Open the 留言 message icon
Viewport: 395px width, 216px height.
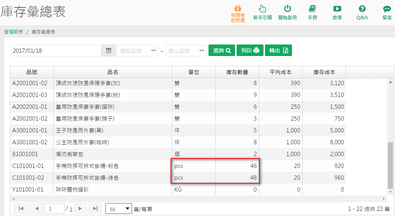(x=387, y=13)
